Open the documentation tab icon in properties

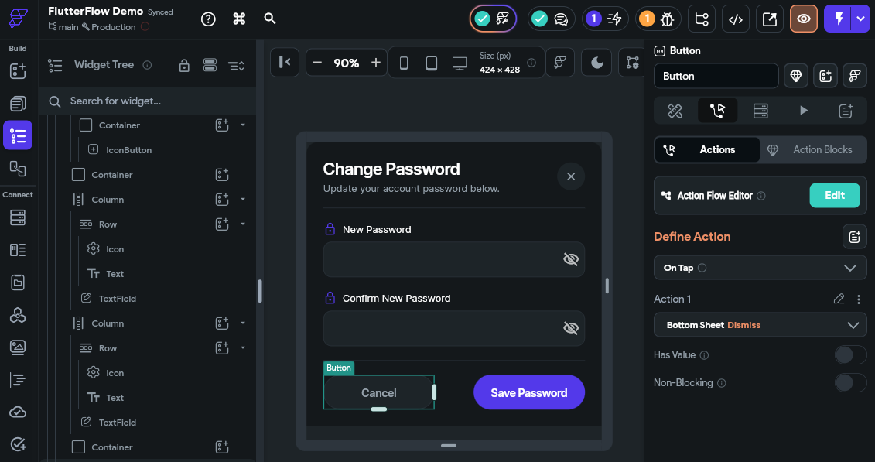[846, 111]
